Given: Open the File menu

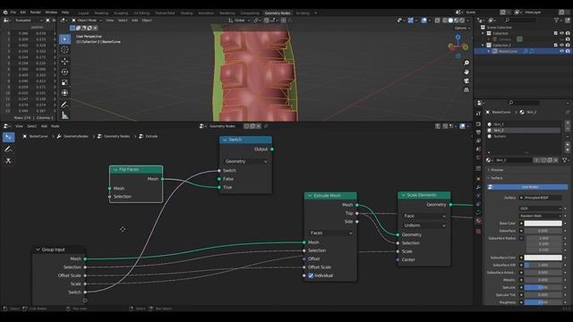Looking at the screenshot, I should 13,13.
